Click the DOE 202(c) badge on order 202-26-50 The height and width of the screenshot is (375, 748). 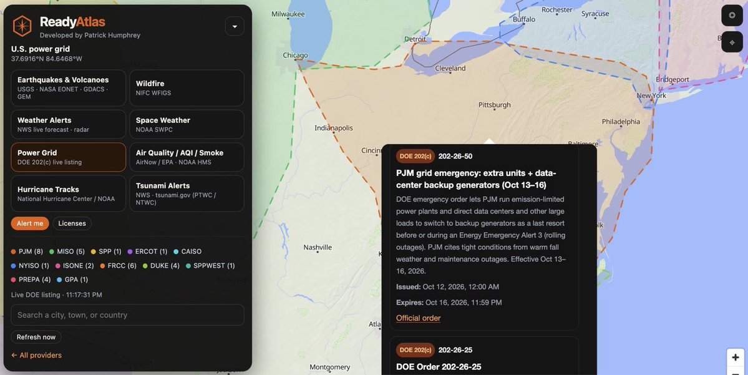(x=415, y=156)
